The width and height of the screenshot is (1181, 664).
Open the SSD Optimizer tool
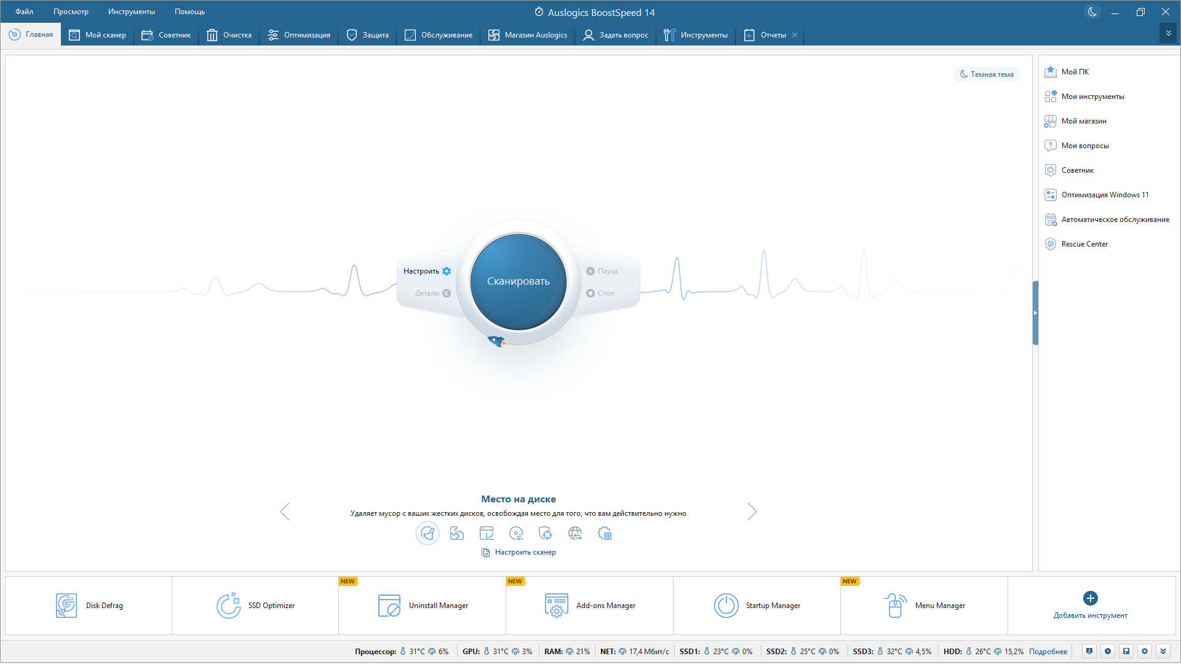pos(255,606)
